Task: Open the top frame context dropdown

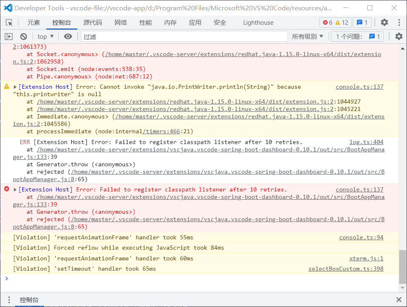Action: click(x=45, y=36)
